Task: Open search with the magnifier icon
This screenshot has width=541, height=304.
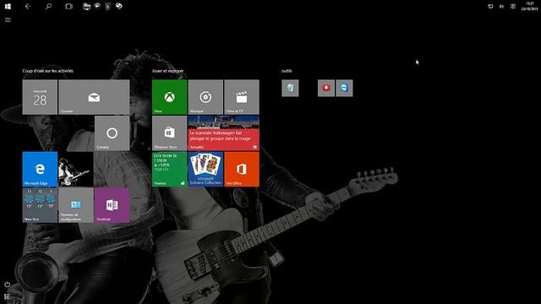Action: (x=48, y=6)
